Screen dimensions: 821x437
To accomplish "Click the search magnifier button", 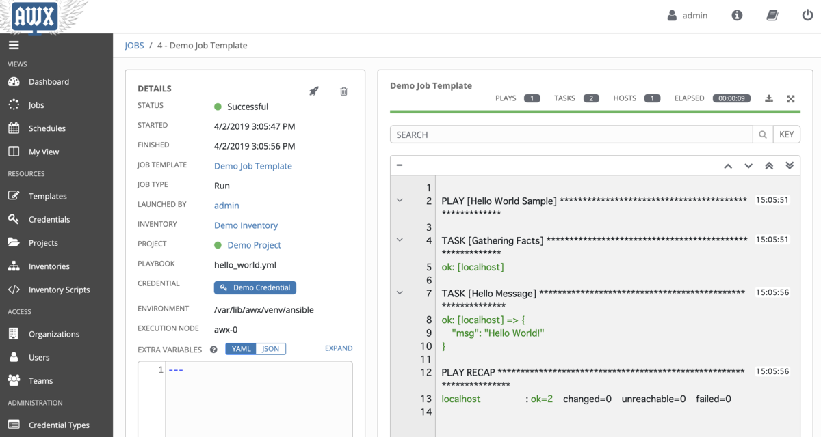I will [763, 135].
